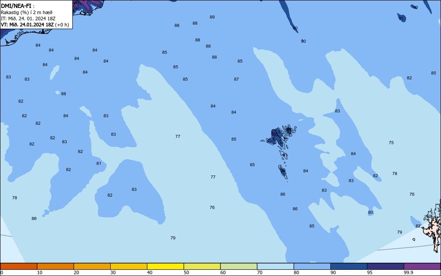This screenshot has height=276, width=441.
Task: Click the humidity value "89" on the map
Action: tap(213, 17)
